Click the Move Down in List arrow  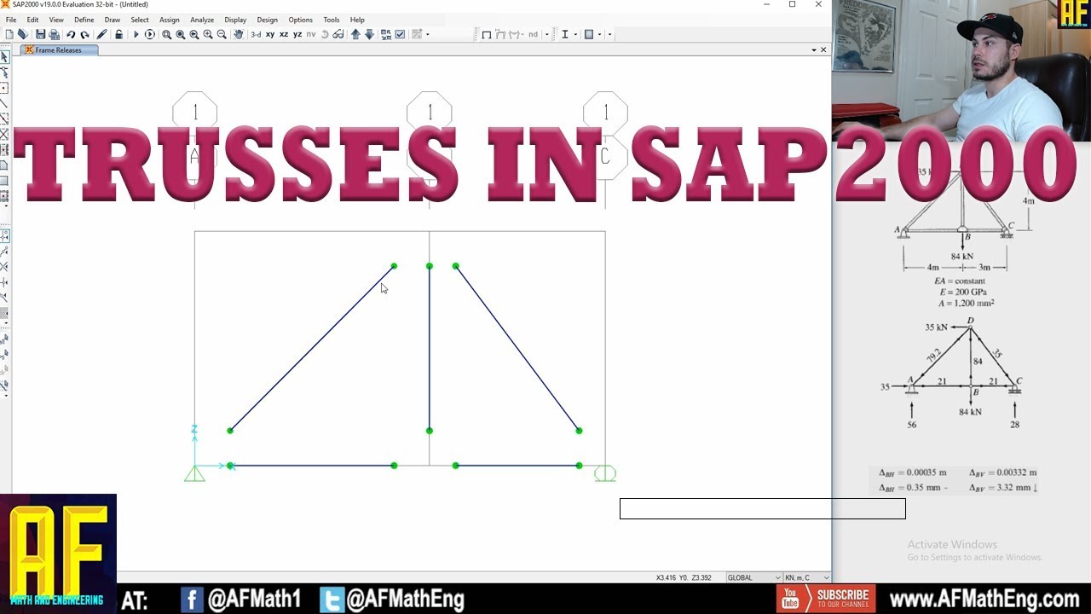tap(369, 34)
